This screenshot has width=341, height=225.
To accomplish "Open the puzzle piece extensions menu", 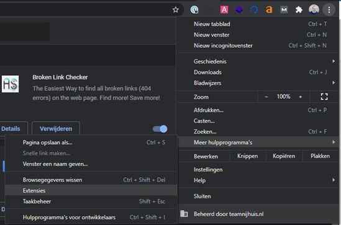I will 299,10.
